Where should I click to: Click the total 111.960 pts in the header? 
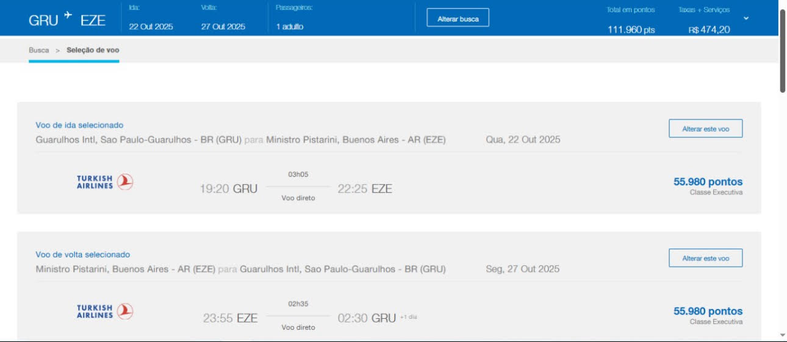pyautogui.click(x=631, y=29)
